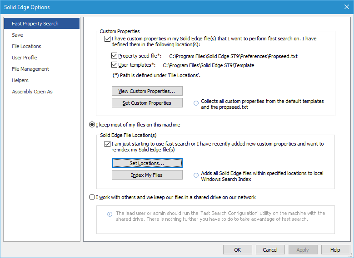
Task: Confirm settings with the OK button
Action: [x=237, y=250]
